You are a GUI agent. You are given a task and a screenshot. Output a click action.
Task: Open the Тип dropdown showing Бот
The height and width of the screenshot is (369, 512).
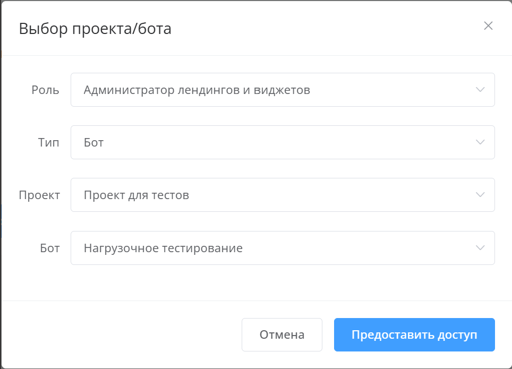tap(282, 142)
